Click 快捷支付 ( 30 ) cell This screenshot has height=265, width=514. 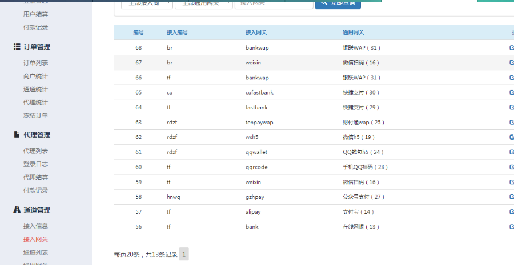pos(361,92)
